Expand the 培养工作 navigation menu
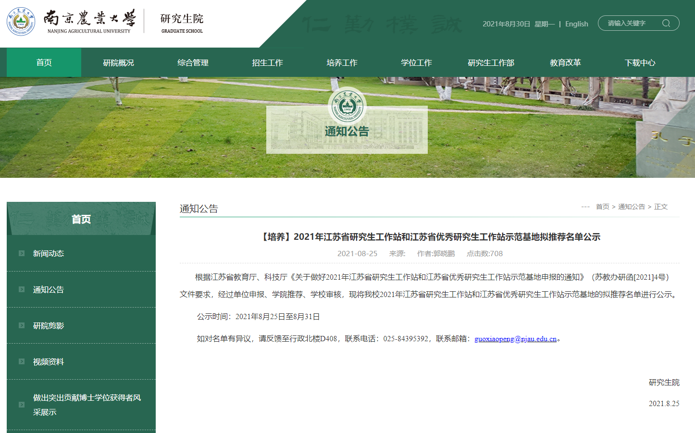Viewport: 695px width, 433px height. 342,62
